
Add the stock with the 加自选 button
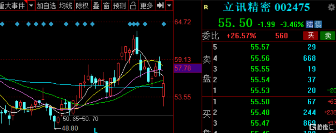(x=46, y=6)
